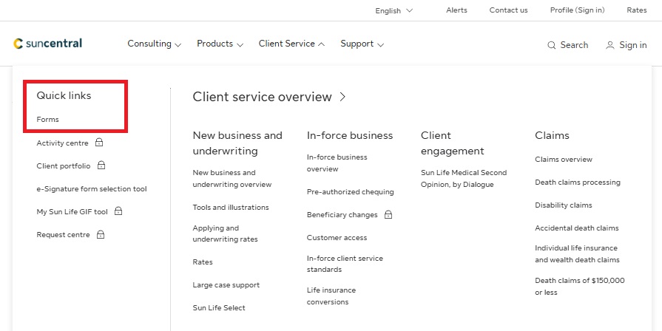The image size is (662, 331).
Task: Open the English language dropdown
Action: click(394, 10)
